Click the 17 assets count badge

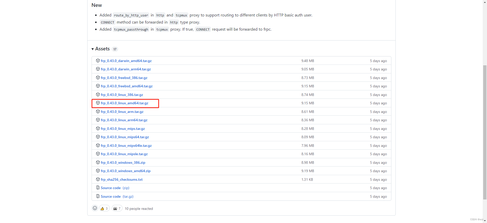[115, 49]
